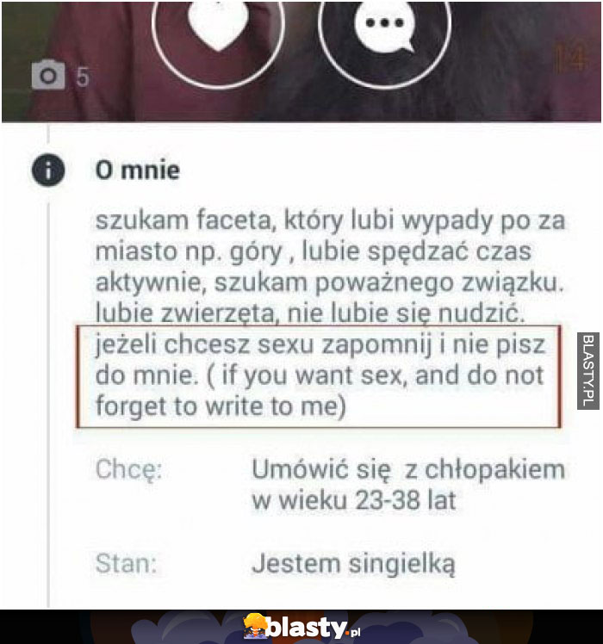Image resolution: width=603 pixels, height=644 pixels.
Task: Select Jestem singielką status text
Action: pyautogui.click(x=353, y=563)
